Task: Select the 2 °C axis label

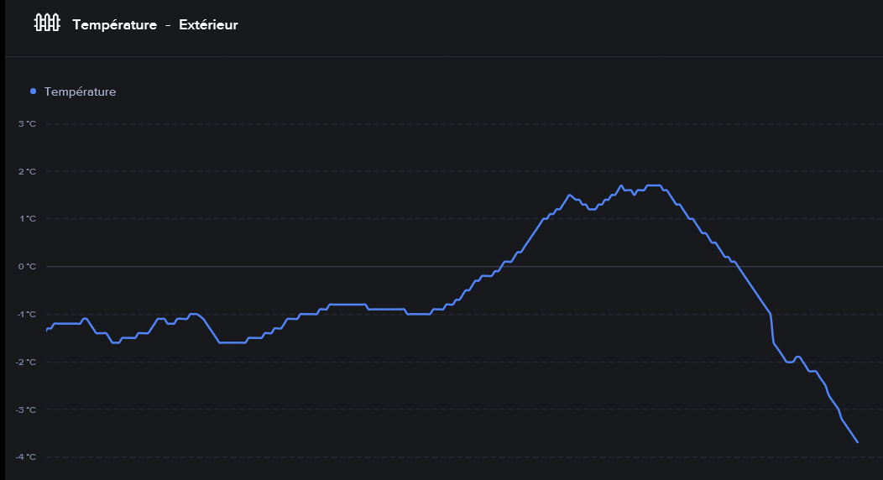Action: click(28, 171)
